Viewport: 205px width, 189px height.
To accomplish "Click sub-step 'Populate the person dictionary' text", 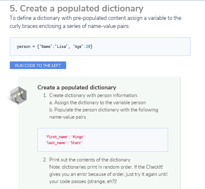I will pyautogui.click(x=104, y=114).
